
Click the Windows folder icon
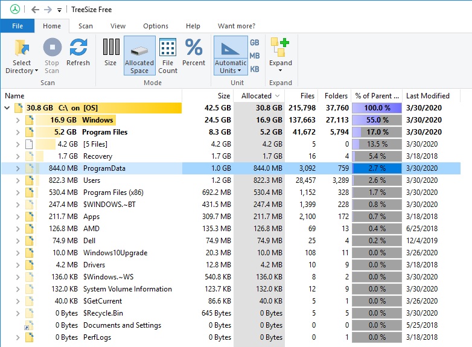29,119
